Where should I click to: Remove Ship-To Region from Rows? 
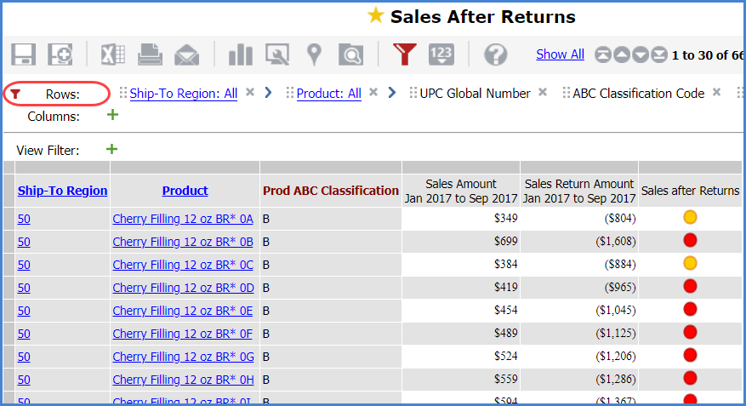(250, 93)
